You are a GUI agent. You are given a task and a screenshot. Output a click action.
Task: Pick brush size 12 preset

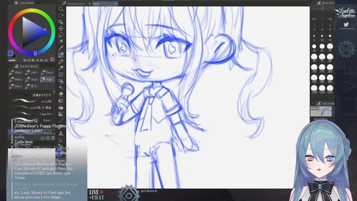[330, 38]
